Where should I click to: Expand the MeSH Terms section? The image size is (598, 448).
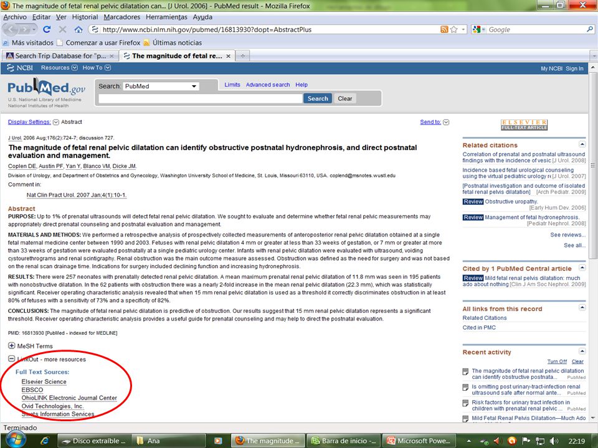pyautogui.click(x=11, y=346)
